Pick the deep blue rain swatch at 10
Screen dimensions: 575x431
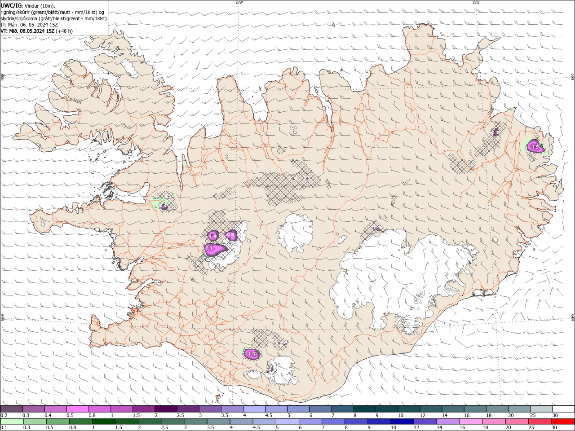[402, 422]
